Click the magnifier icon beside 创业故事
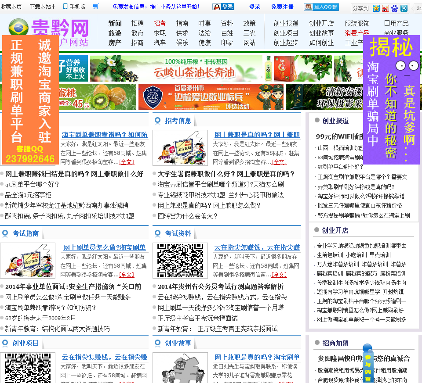Screen dimensions: 422x383 pos(157,343)
